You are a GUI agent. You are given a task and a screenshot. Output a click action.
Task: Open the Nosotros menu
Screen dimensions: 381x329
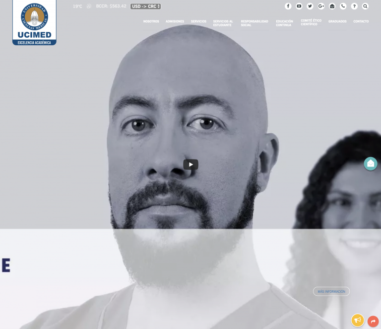click(151, 21)
